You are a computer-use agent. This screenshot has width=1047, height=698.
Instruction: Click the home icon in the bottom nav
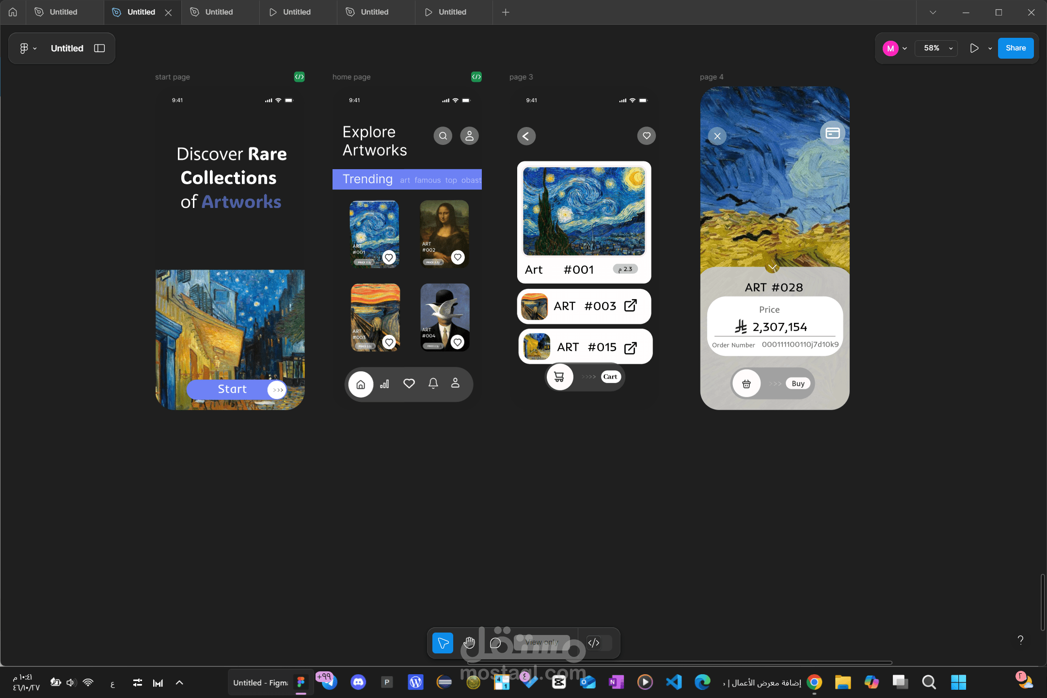point(361,384)
